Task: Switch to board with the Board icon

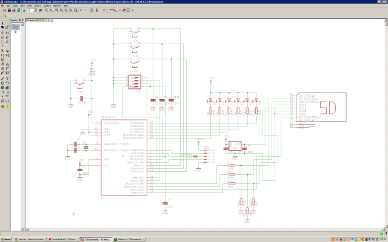Action: tap(24, 10)
